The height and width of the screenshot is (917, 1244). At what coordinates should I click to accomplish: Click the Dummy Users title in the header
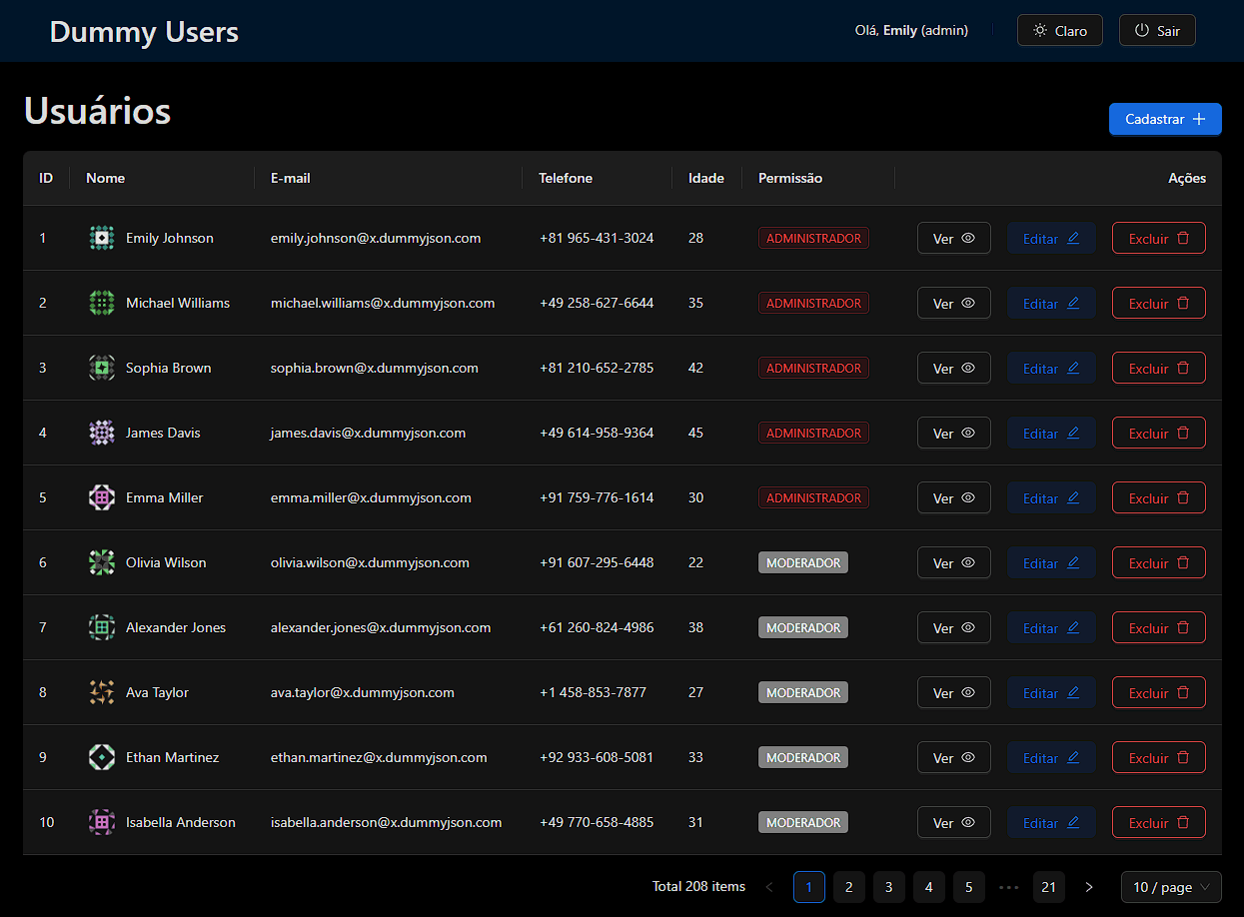[143, 31]
